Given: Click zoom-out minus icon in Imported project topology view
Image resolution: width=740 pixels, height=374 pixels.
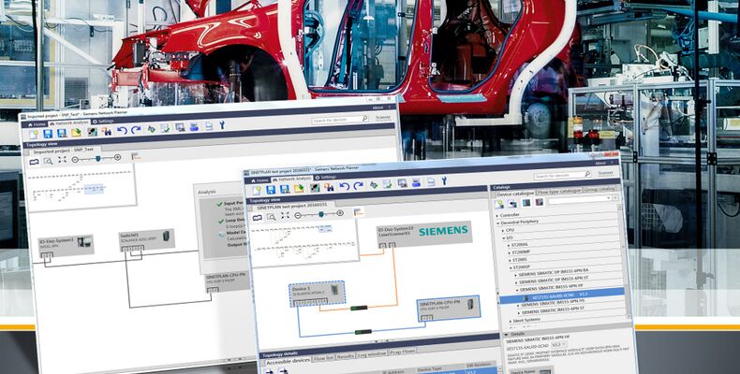Looking at the screenshot, I should click(73, 159).
